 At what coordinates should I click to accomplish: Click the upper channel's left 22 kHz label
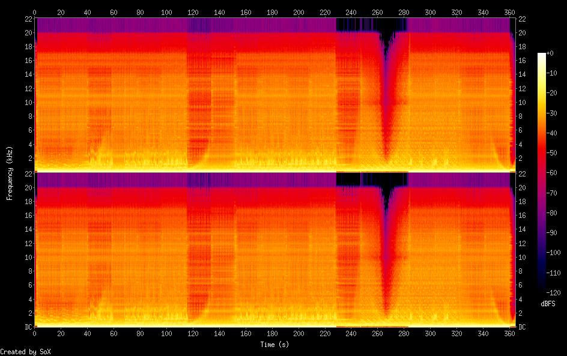pyautogui.click(x=28, y=19)
